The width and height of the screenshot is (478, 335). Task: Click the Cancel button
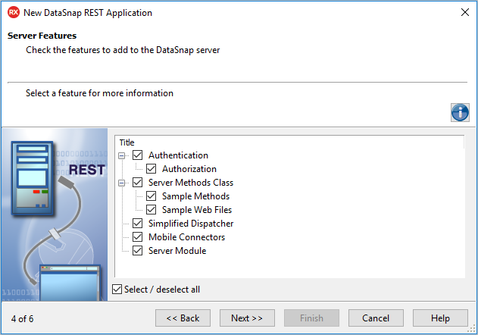click(x=376, y=318)
